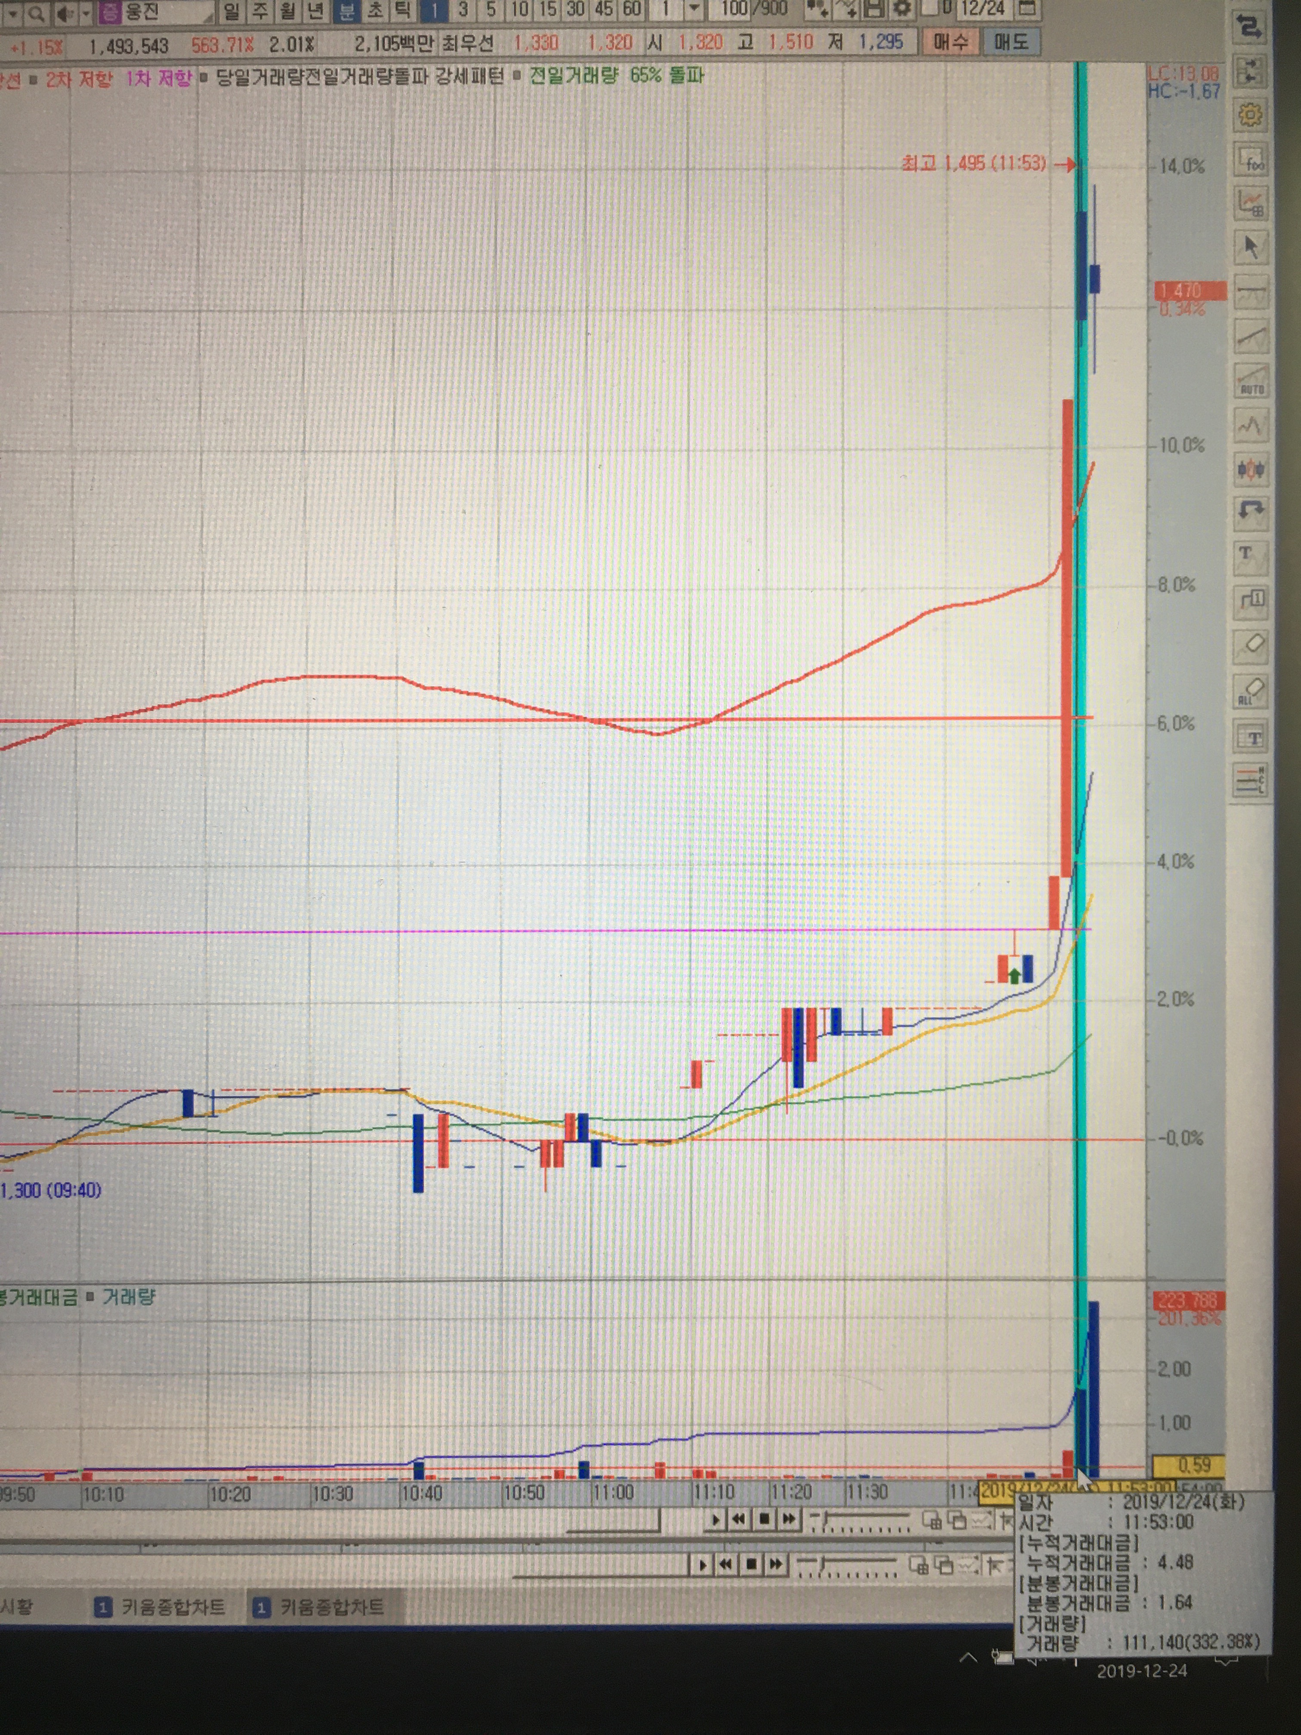Open chart settings gear in top toolbar
The width and height of the screenshot is (1301, 1735).
coord(902,9)
